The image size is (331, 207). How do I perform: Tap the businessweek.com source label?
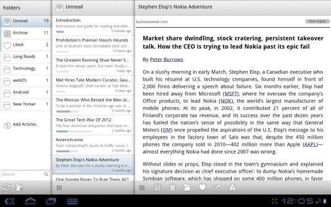pos(152,22)
